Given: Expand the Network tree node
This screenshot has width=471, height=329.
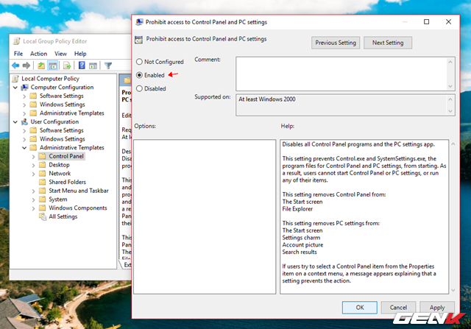Looking at the screenshot, I should [33, 174].
